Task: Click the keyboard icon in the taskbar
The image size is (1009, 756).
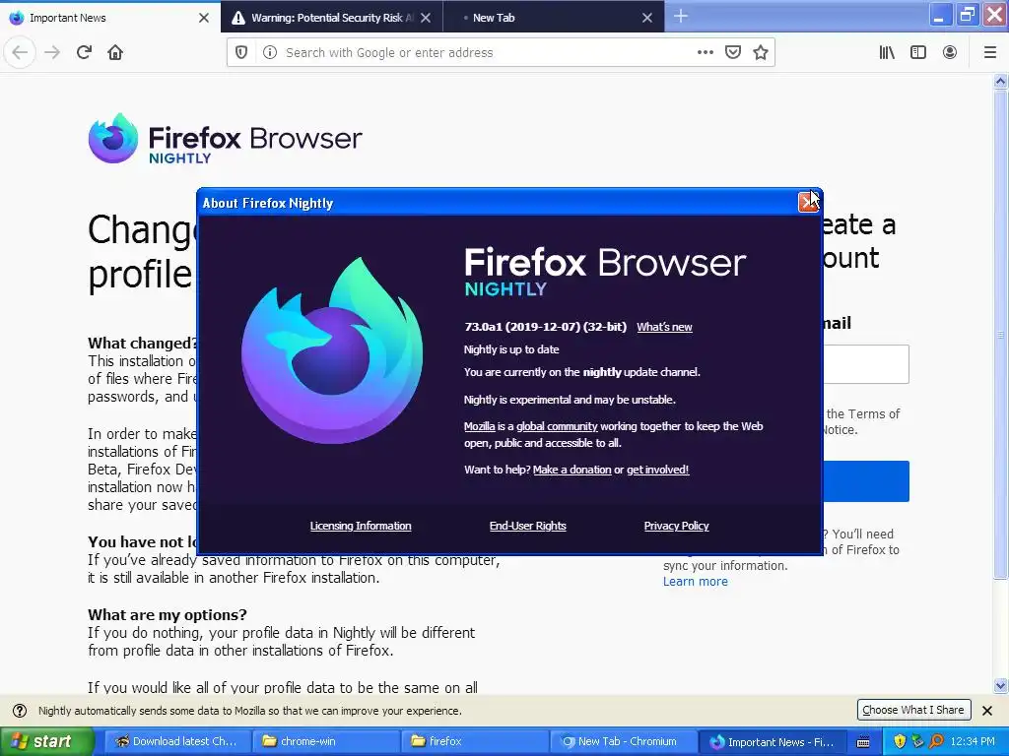Action: [x=863, y=742]
